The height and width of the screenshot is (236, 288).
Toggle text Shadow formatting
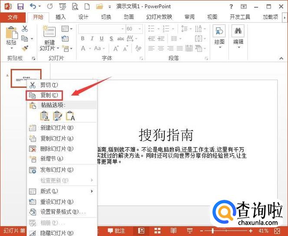(x=111, y=39)
